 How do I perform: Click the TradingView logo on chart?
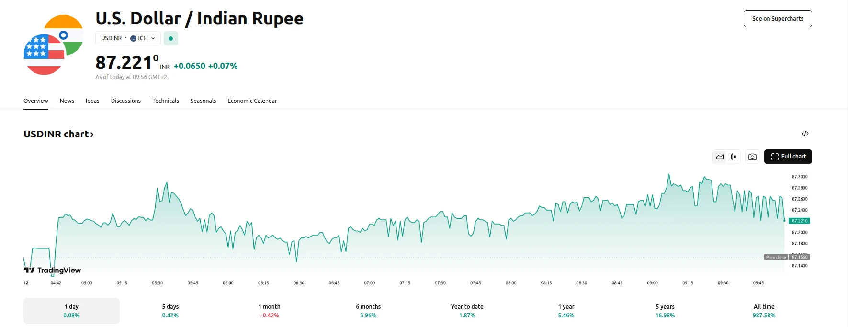click(53, 270)
